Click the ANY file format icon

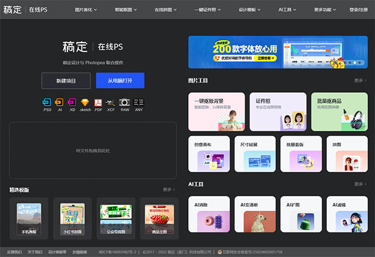click(x=138, y=102)
